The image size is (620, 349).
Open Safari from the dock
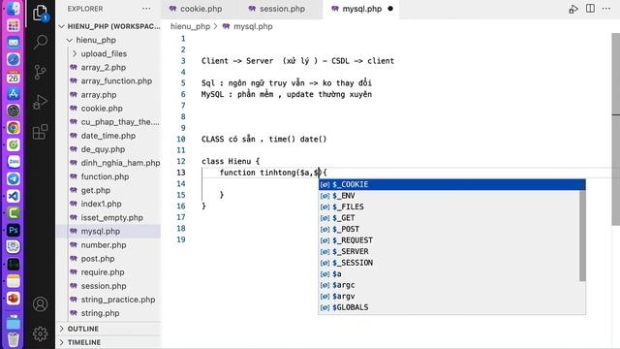[x=13, y=59]
